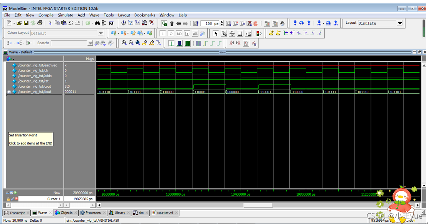Click the waveform scroll right arrow

(418, 205)
